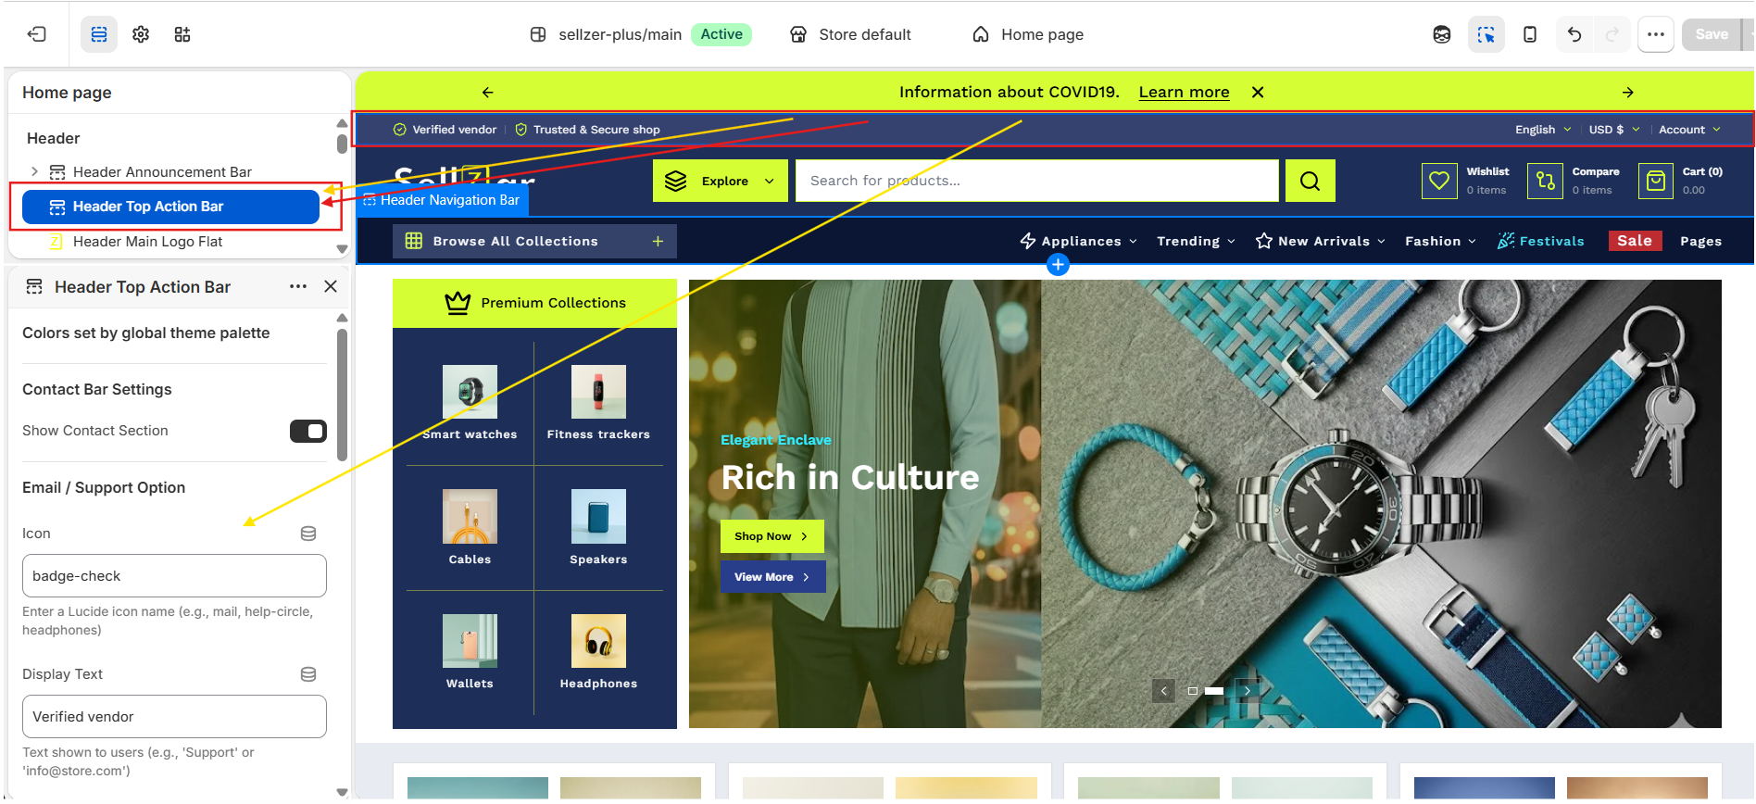
Task: Click the yellow search magnifier button
Action: 1310,181
